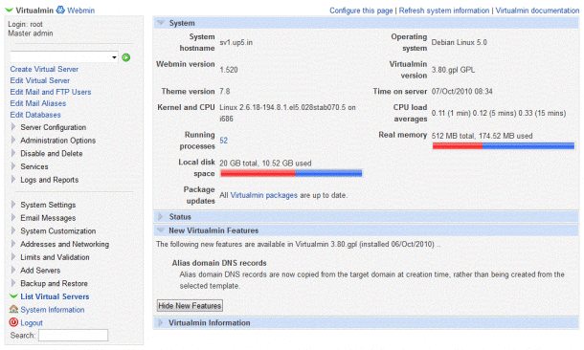Click the List Virtual Servers checkmark icon
Viewport: 584px width, 350px height.
(x=13, y=296)
